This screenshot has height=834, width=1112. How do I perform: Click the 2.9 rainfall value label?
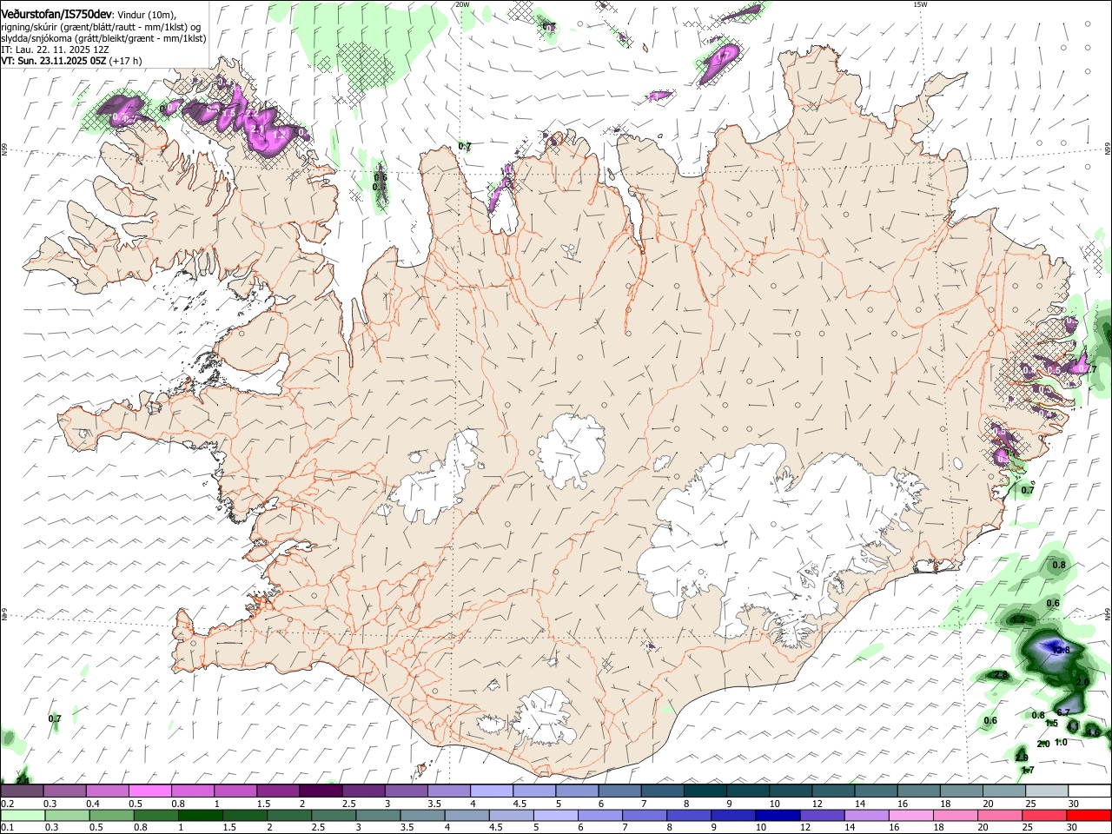point(1022,758)
